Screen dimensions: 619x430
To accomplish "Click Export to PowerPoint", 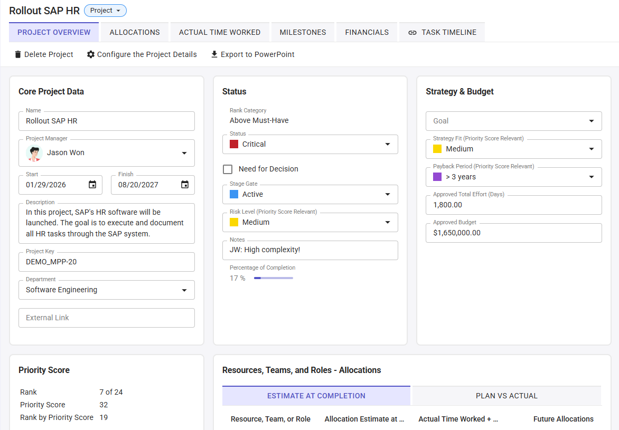I will pyautogui.click(x=253, y=54).
